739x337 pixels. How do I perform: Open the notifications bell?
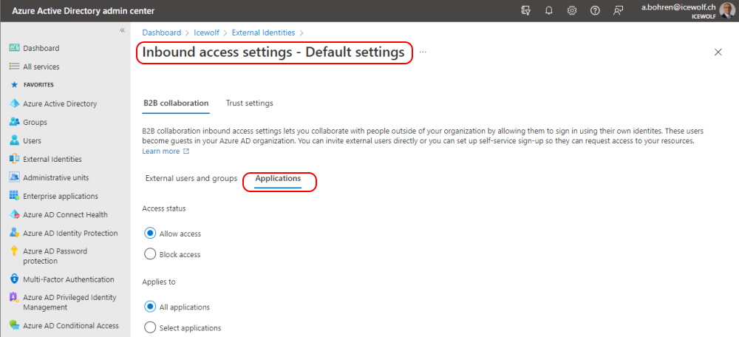[x=548, y=10]
